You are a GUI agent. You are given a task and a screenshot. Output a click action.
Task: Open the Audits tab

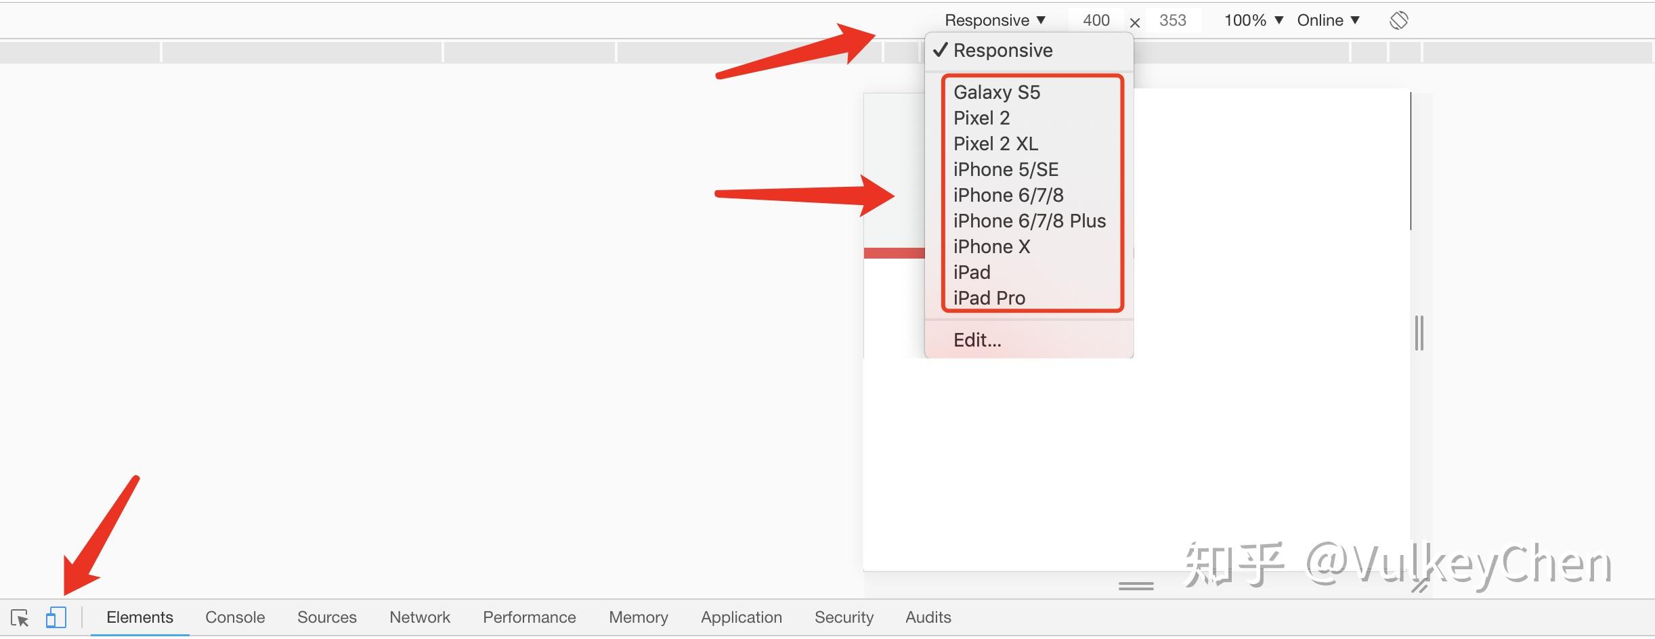click(928, 617)
